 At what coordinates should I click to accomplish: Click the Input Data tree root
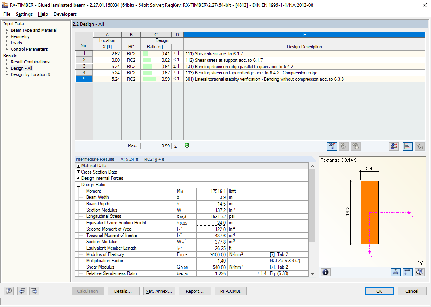13,24
